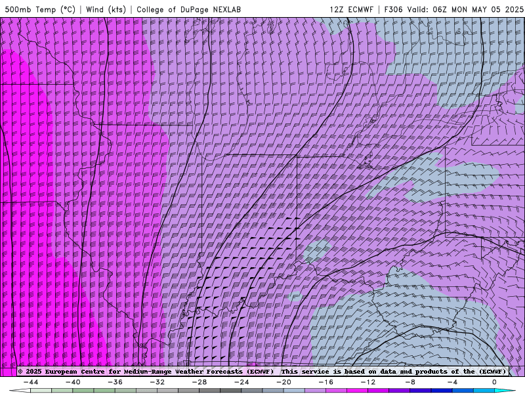Screen dimensions: 525x394
Task: Click the light green swatch below -44 on colorbar
Action: pyautogui.click(x=41, y=391)
